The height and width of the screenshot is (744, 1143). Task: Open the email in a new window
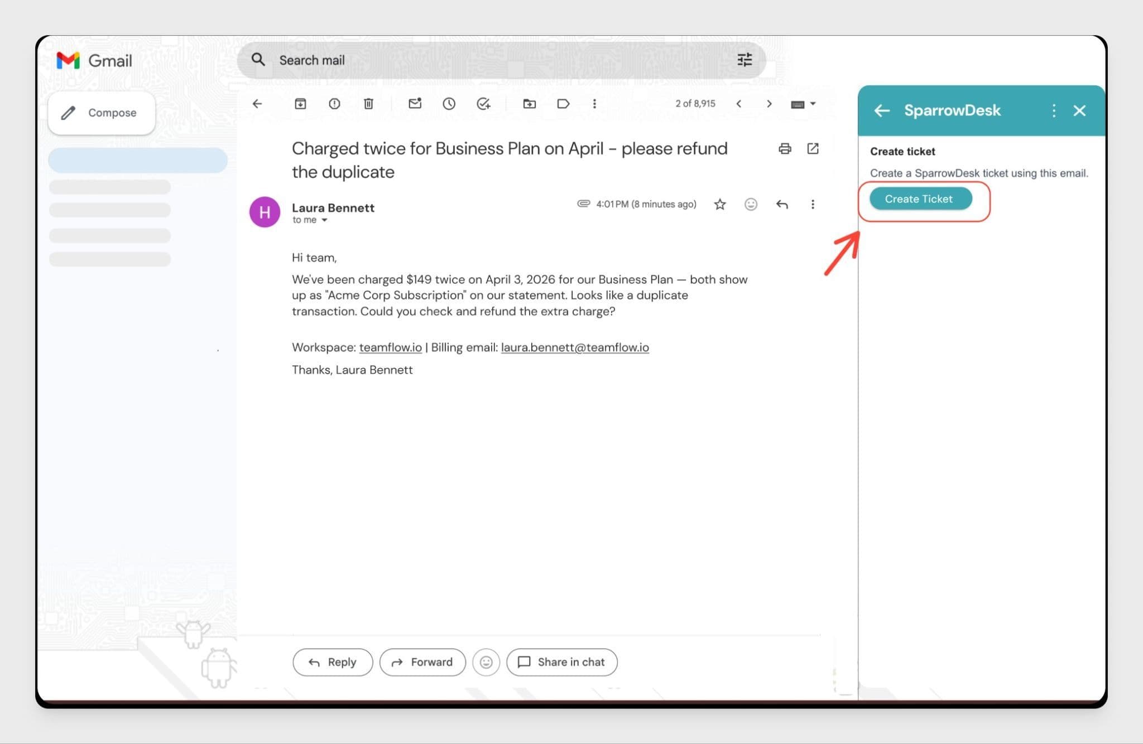coord(813,148)
